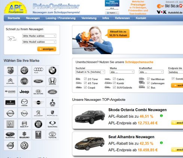Click the APL PriceOptimizer logo
Viewport: 183px width, 158px height.
pyautogui.click(x=16, y=7)
